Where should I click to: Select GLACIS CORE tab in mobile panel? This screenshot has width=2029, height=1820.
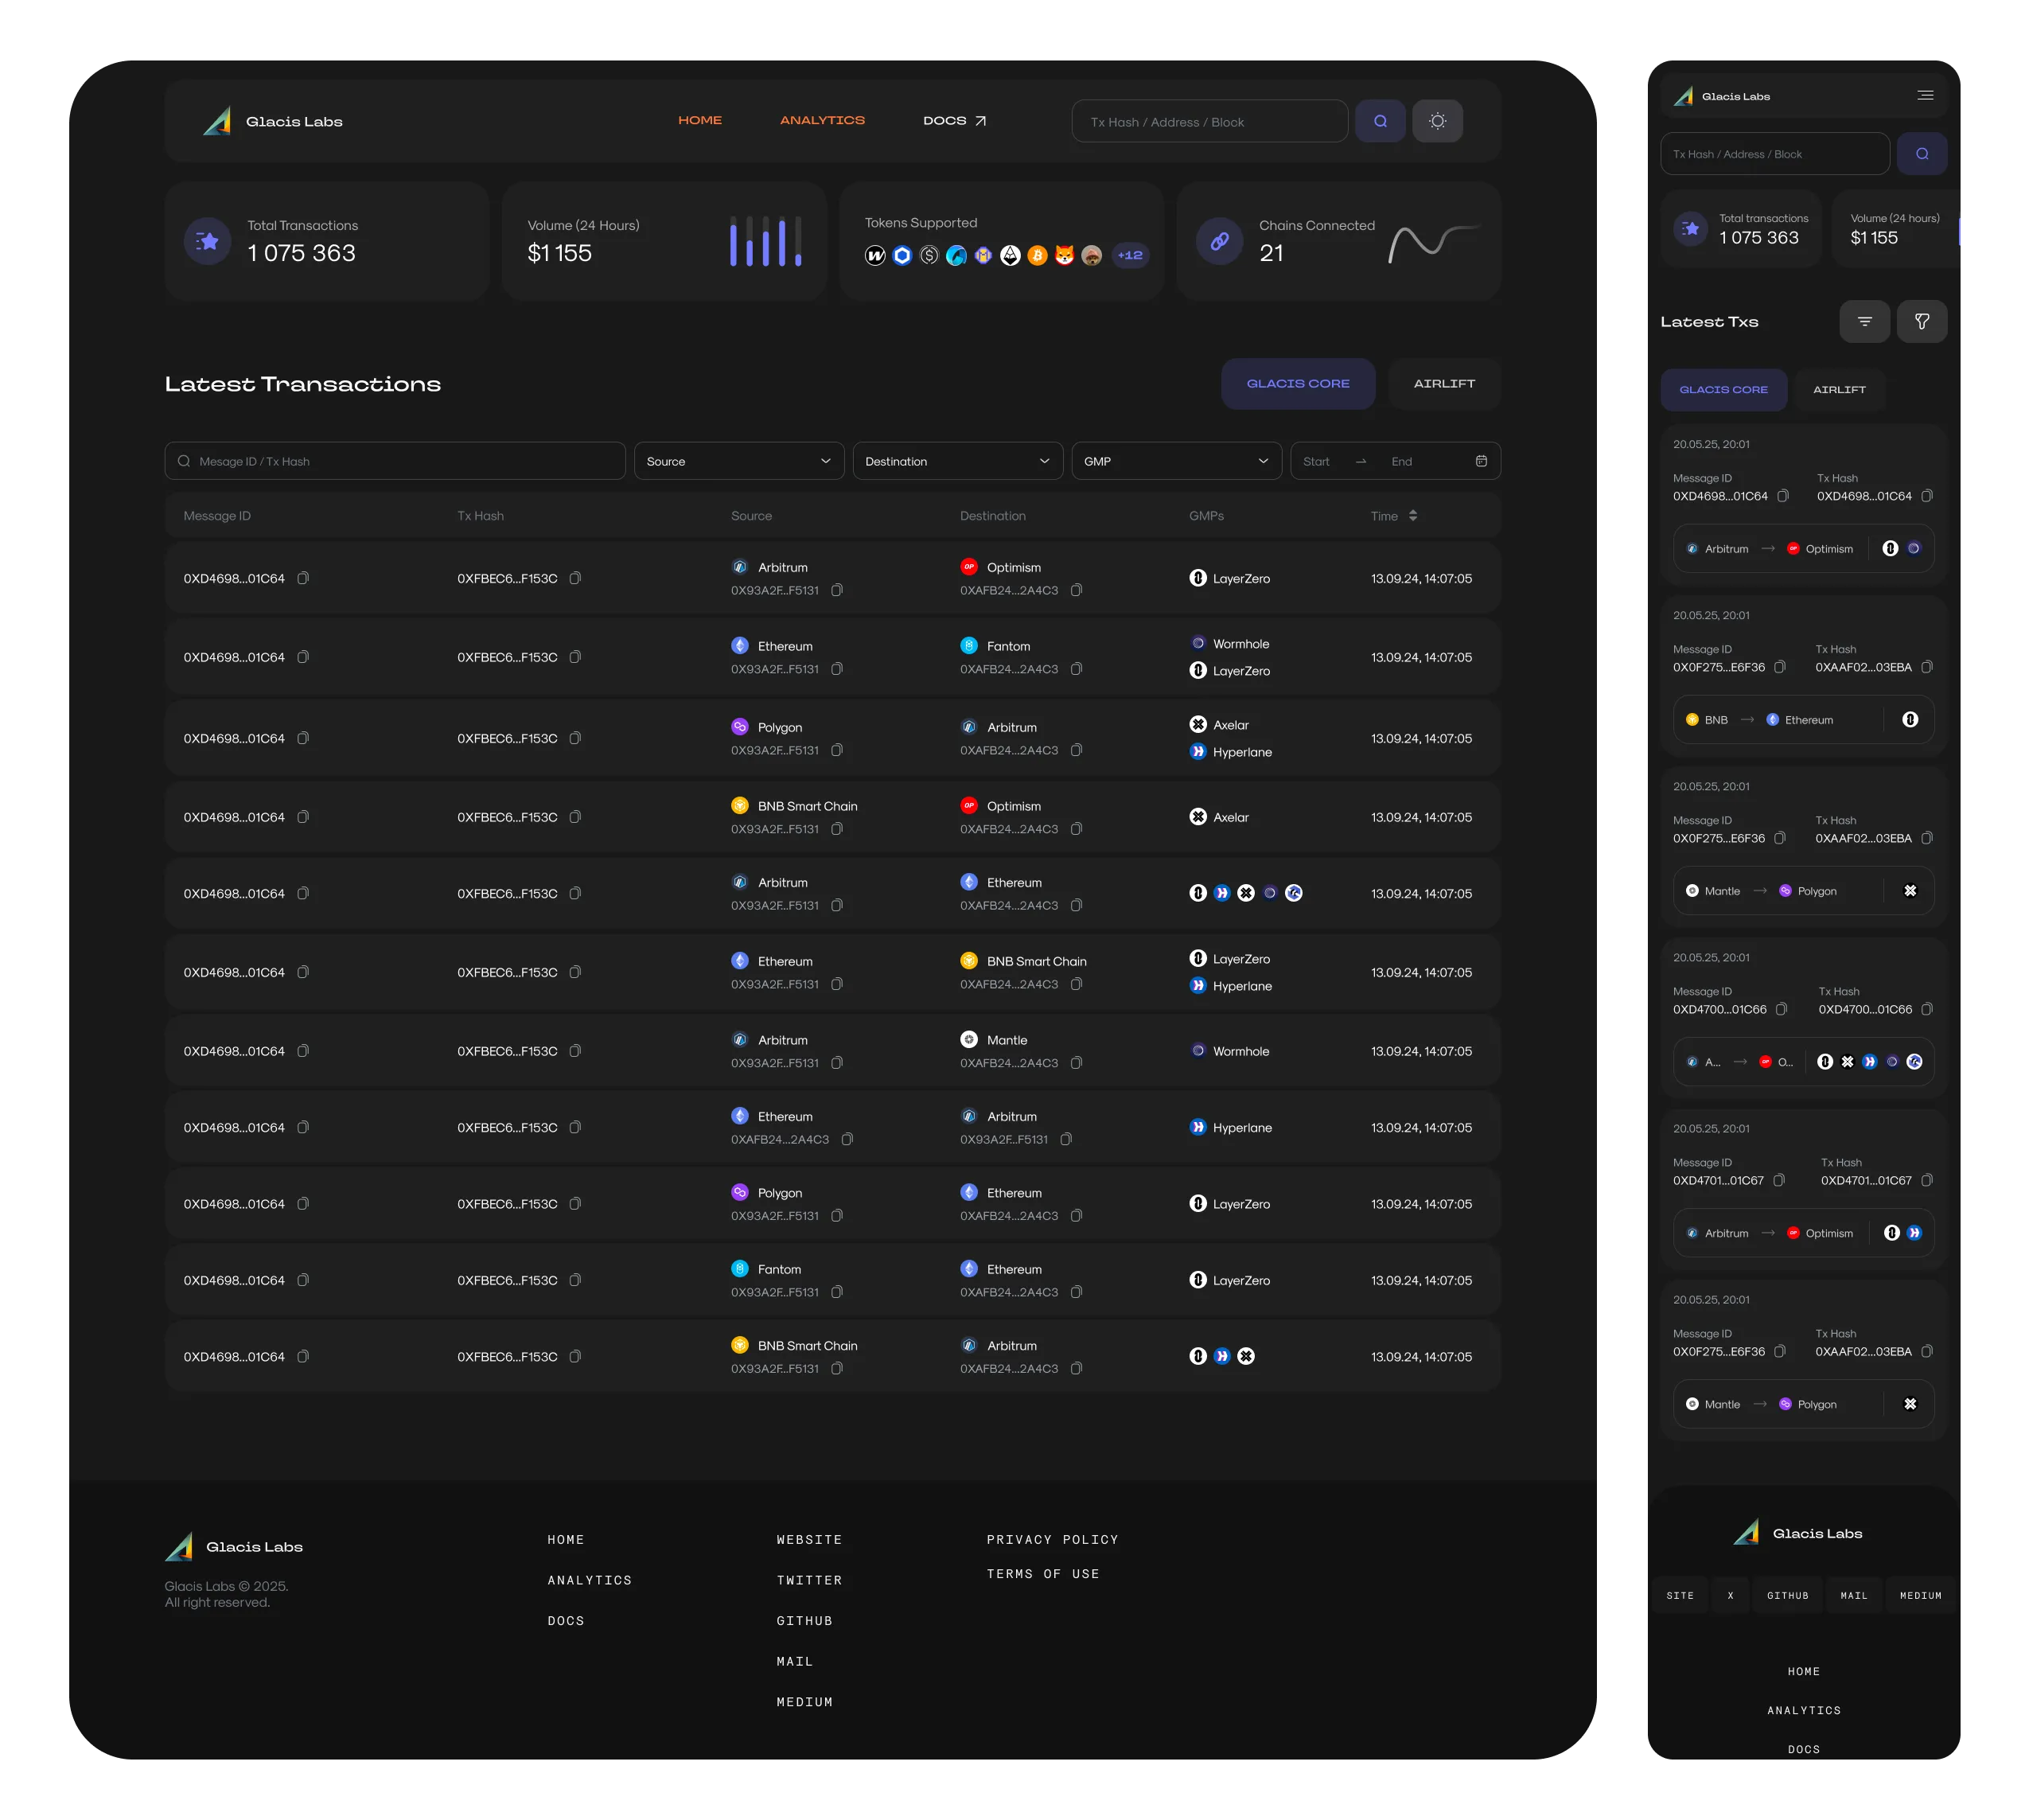[1723, 389]
